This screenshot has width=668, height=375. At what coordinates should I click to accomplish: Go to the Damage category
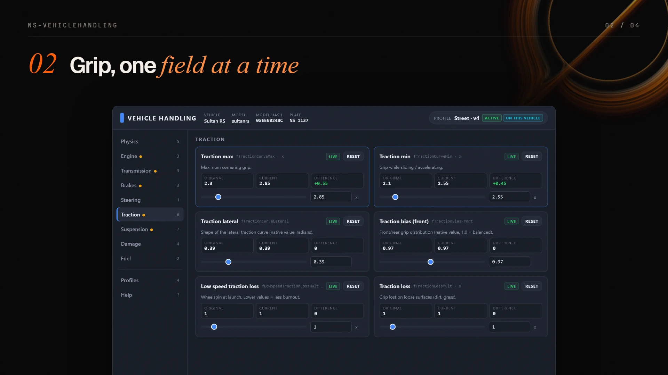point(150,244)
